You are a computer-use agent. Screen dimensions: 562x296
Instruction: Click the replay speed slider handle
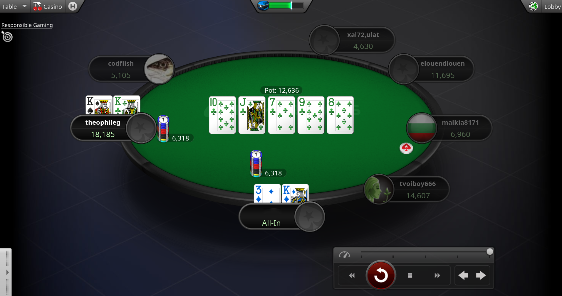pyautogui.click(x=490, y=251)
